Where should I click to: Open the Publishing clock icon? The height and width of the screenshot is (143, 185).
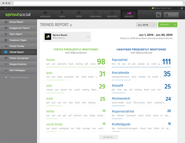point(95,12)
